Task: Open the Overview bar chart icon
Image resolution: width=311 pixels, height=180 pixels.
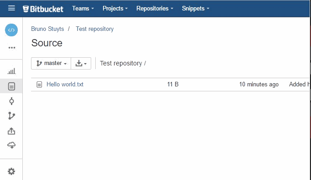Action: (11, 71)
